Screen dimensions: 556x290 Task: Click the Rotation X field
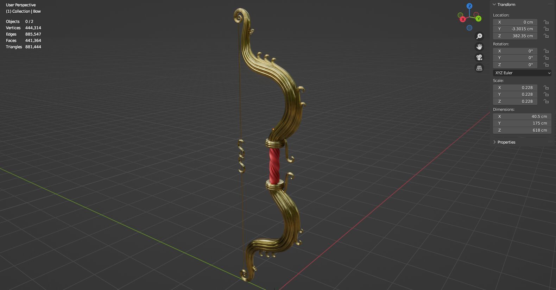click(515, 51)
